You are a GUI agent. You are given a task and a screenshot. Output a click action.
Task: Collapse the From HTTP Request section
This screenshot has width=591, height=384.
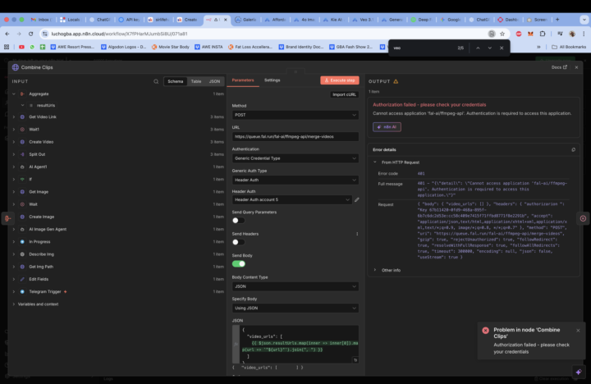click(374, 162)
